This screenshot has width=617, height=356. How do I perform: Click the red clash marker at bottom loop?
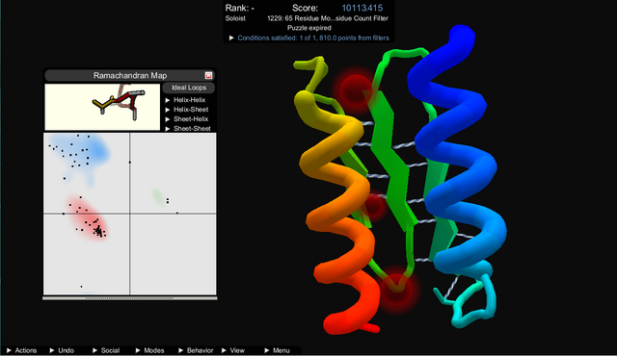point(396,290)
